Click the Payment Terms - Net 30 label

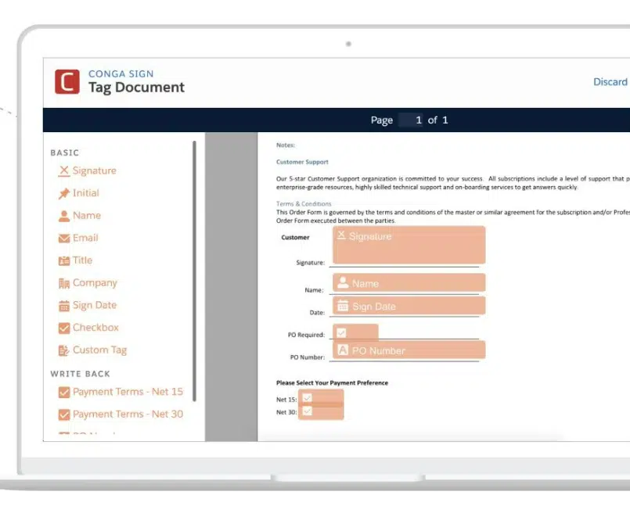tap(128, 414)
